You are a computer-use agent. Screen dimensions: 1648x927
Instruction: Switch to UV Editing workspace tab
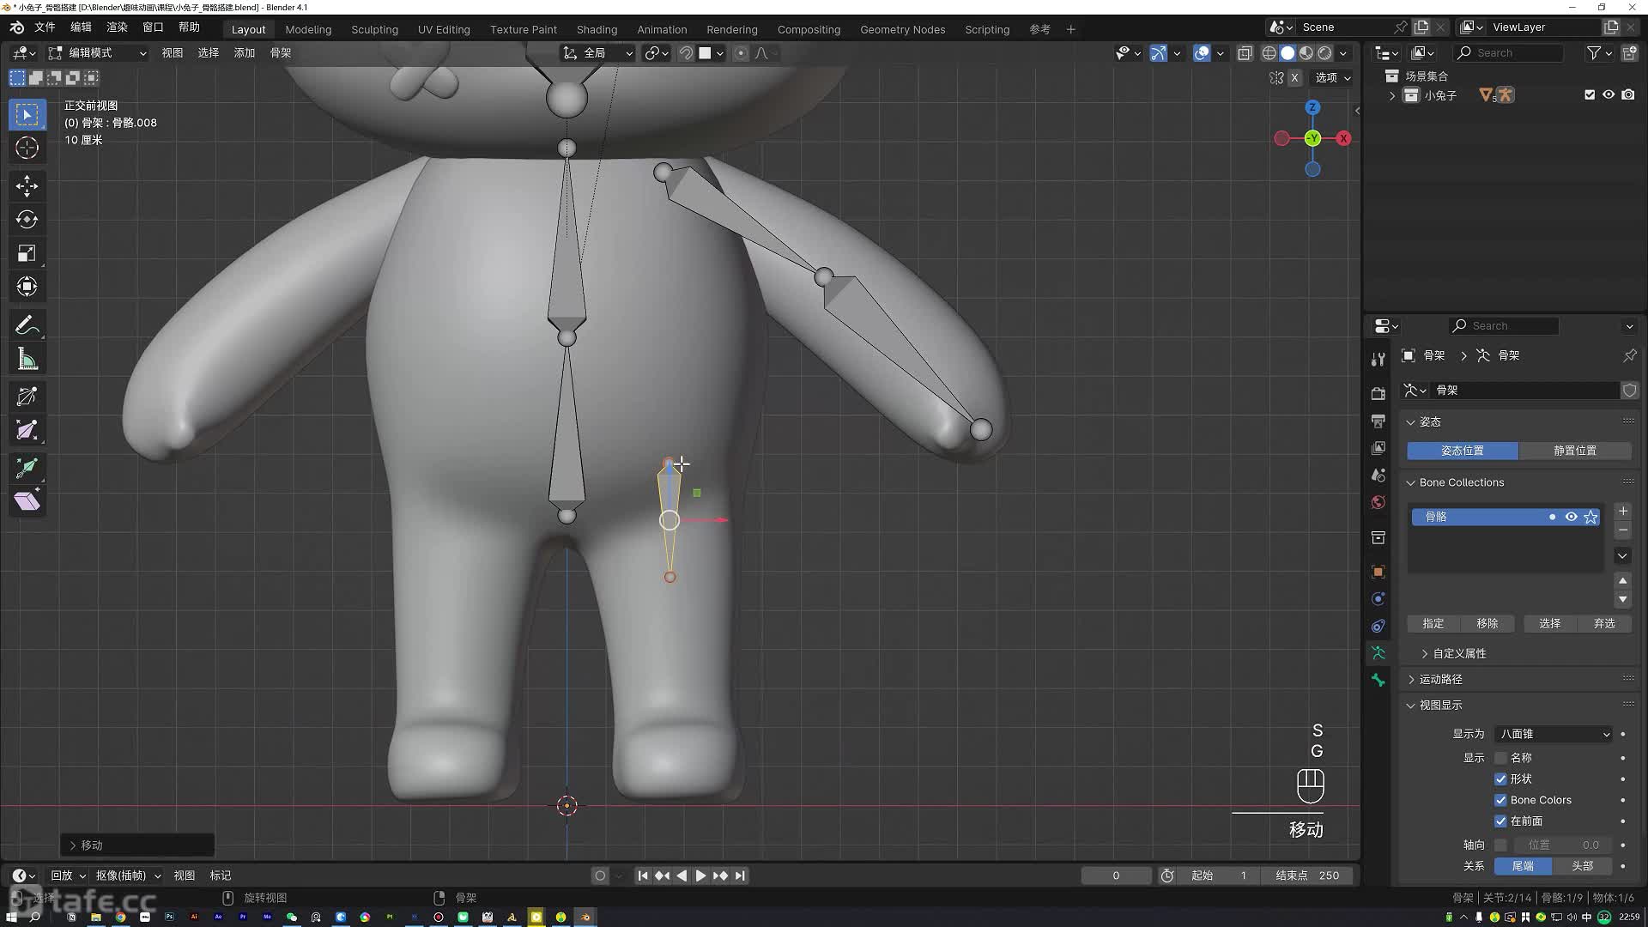[444, 29]
